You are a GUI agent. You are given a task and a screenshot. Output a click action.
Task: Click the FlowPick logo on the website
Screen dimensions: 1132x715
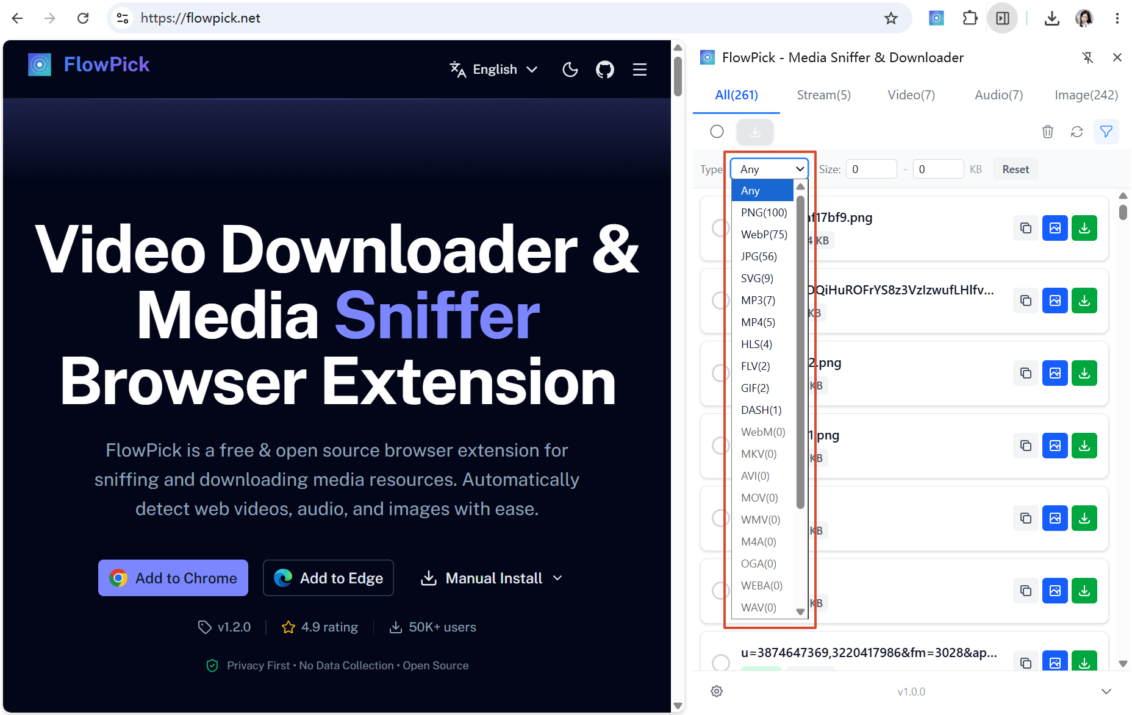(89, 65)
